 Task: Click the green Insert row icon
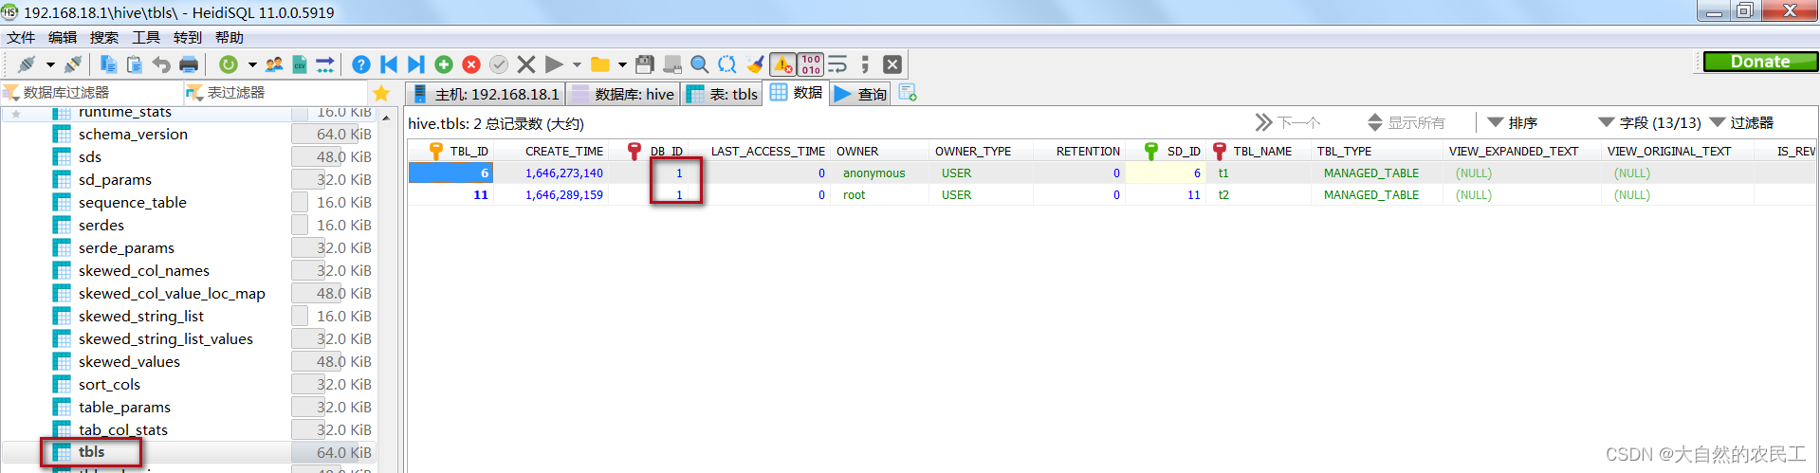(443, 64)
